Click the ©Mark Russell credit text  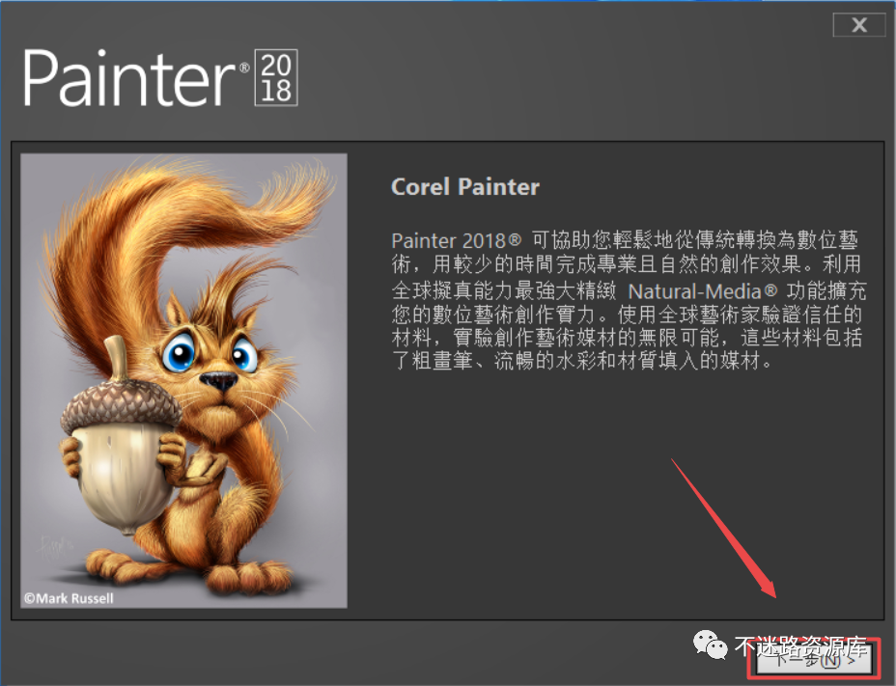[x=69, y=598]
